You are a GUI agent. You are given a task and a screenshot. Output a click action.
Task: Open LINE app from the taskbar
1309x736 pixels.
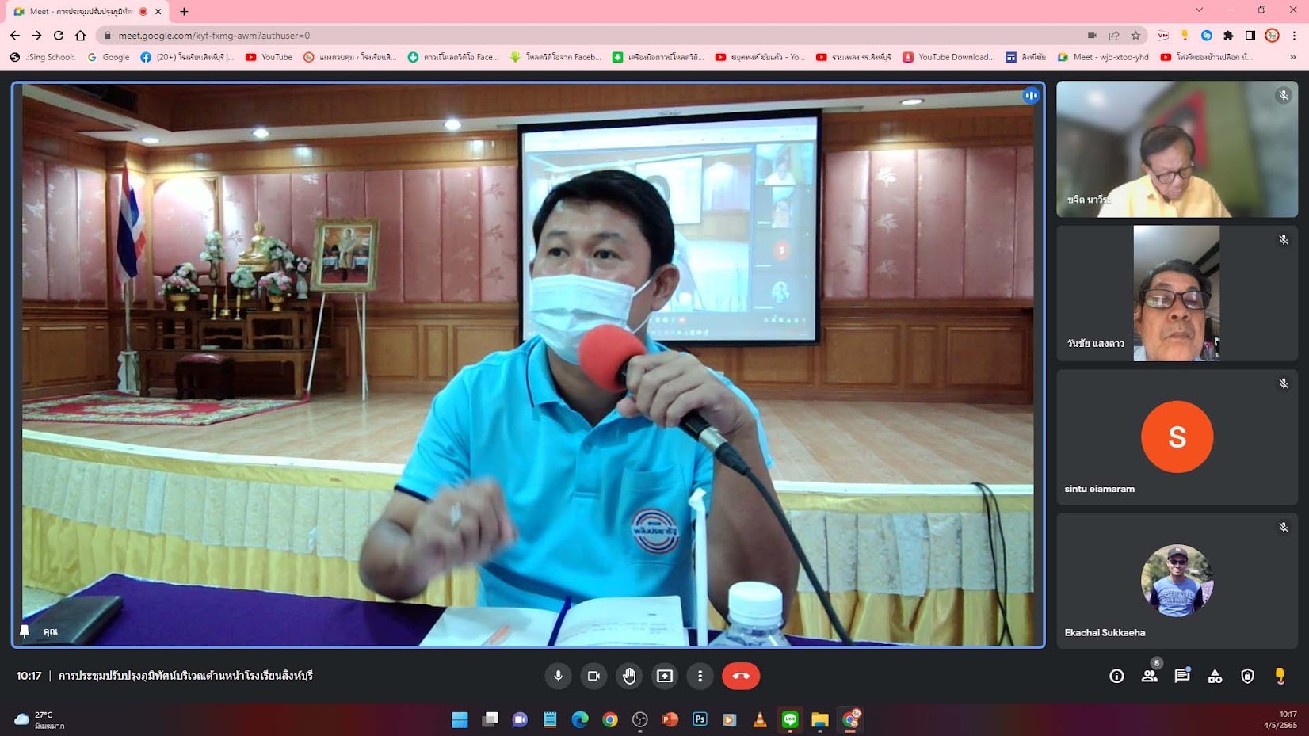pos(790,719)
